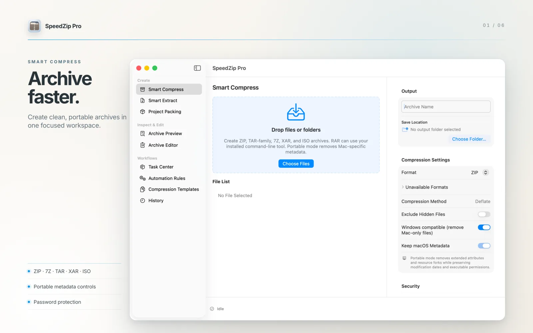Click the save location folder icon

click(405, 130)
